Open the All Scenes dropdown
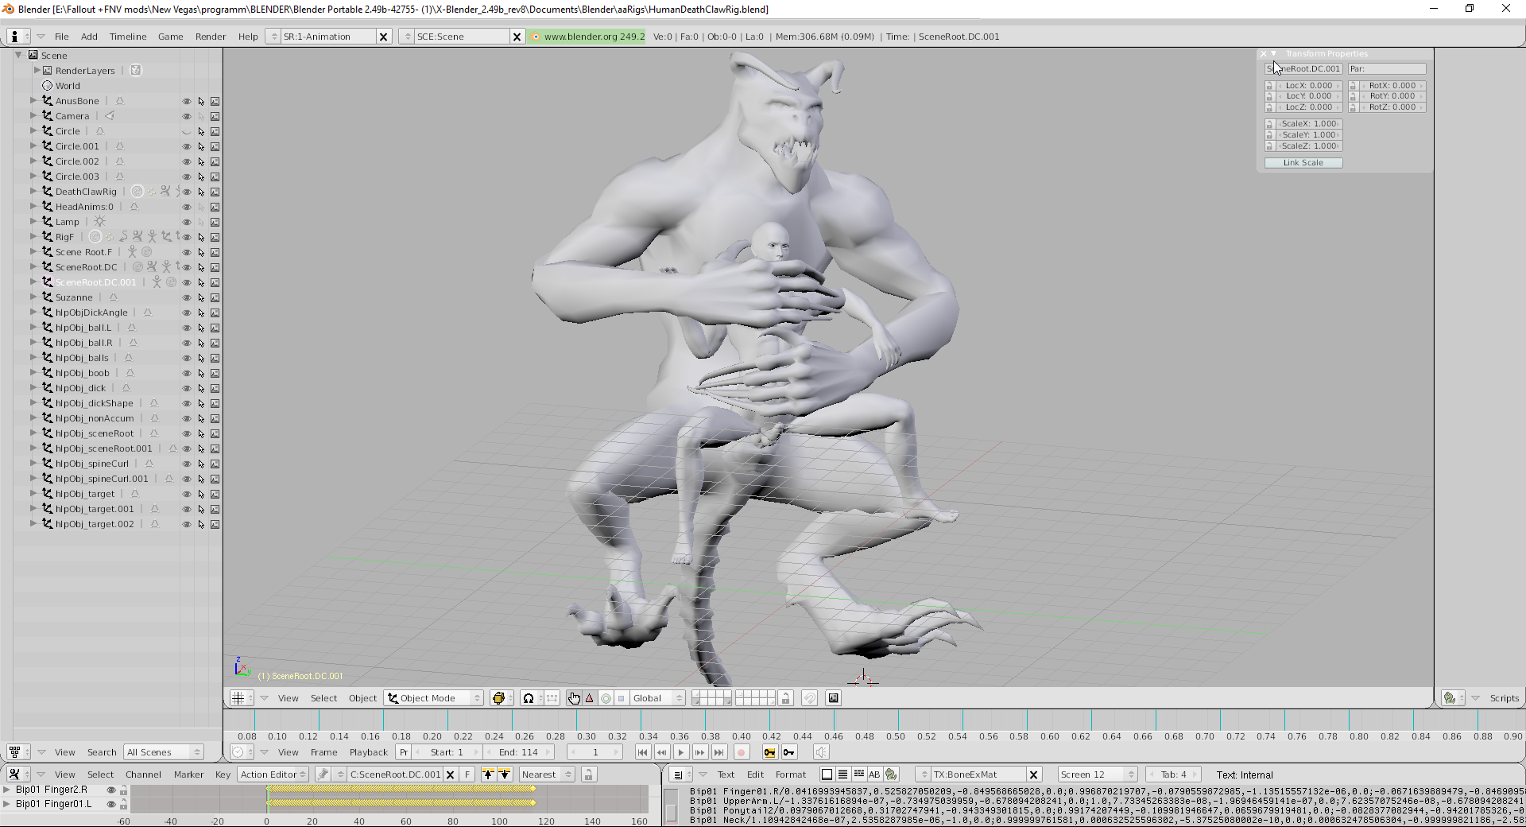Viewport: 1526px width, 827px height. pyautogui.click(x=164, y=752)
